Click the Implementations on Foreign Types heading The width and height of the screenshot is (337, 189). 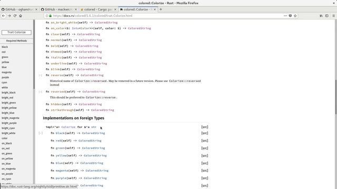(74, 118)
